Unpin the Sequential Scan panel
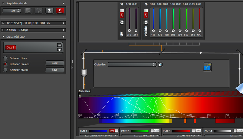243x139 pixels. pyautogui.click(x=63, y=37)
